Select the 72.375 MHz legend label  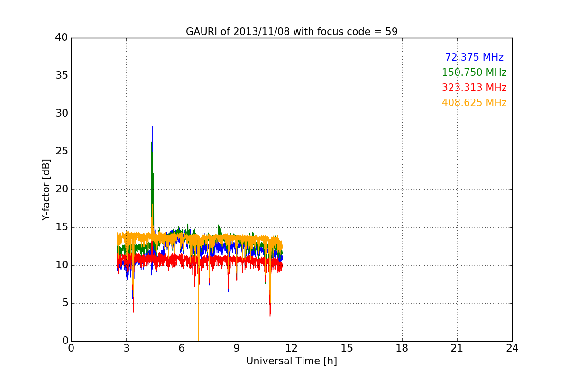coord(474,57)
